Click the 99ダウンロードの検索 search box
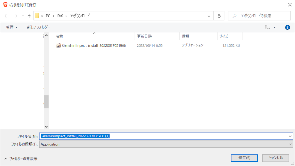This screenshot has width=295, height=166. tap(259, 16)
